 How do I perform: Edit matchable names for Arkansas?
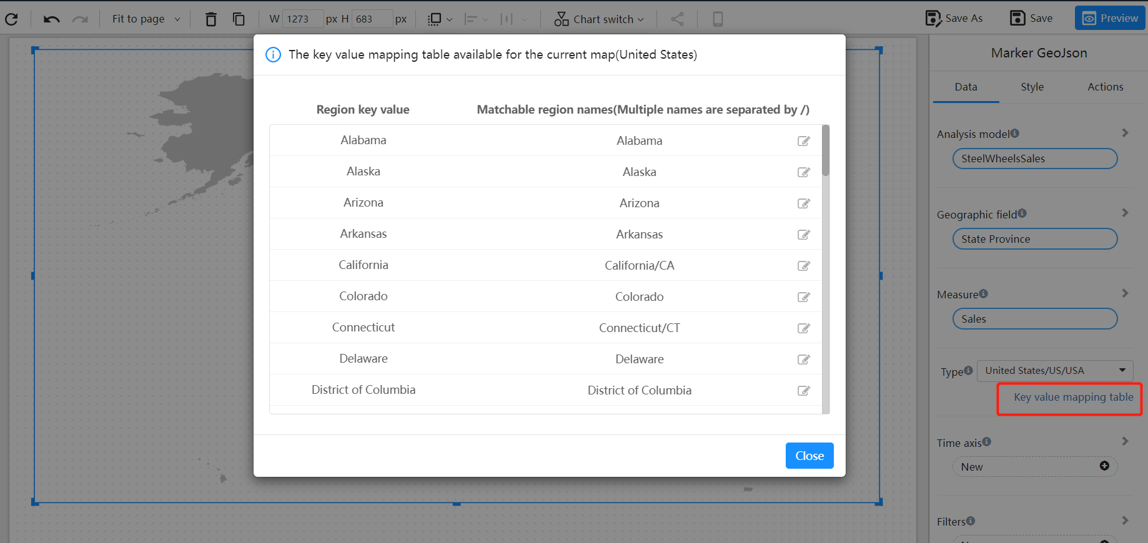pyautogui.click(x=804, y=235)
